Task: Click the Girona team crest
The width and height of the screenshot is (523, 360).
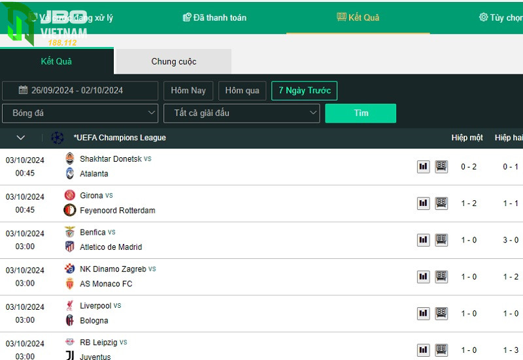Action: [70, 195]
